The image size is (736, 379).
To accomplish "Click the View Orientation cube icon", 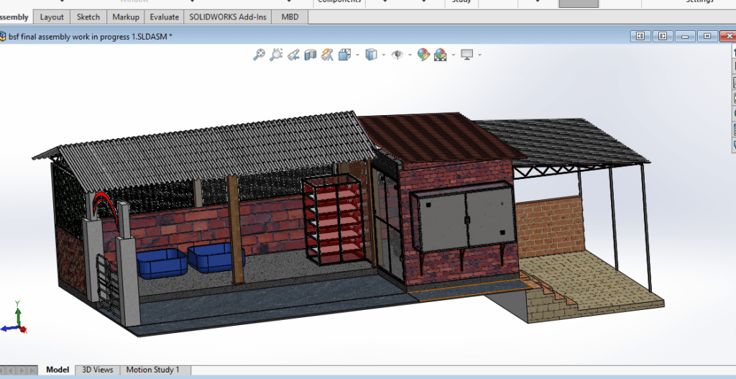I will [345, 55].
